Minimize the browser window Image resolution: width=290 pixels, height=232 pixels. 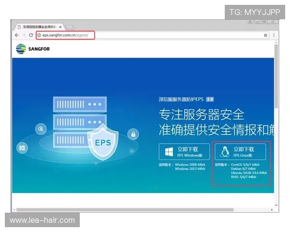point(258,22)
